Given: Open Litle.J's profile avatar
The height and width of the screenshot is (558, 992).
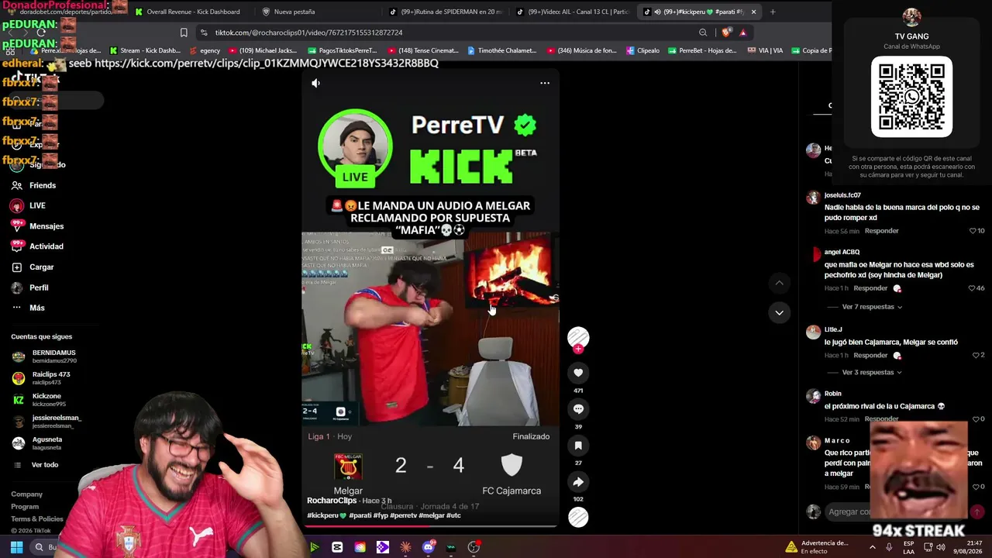Looking at the screenshot, I should pos(813,332).
